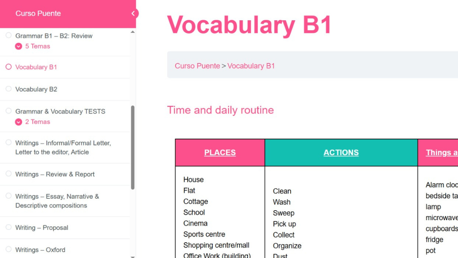Viewport: 458px width, 258px height.
Task: Open the Curso Puente breadcrumb link
Action: point(197,66)
